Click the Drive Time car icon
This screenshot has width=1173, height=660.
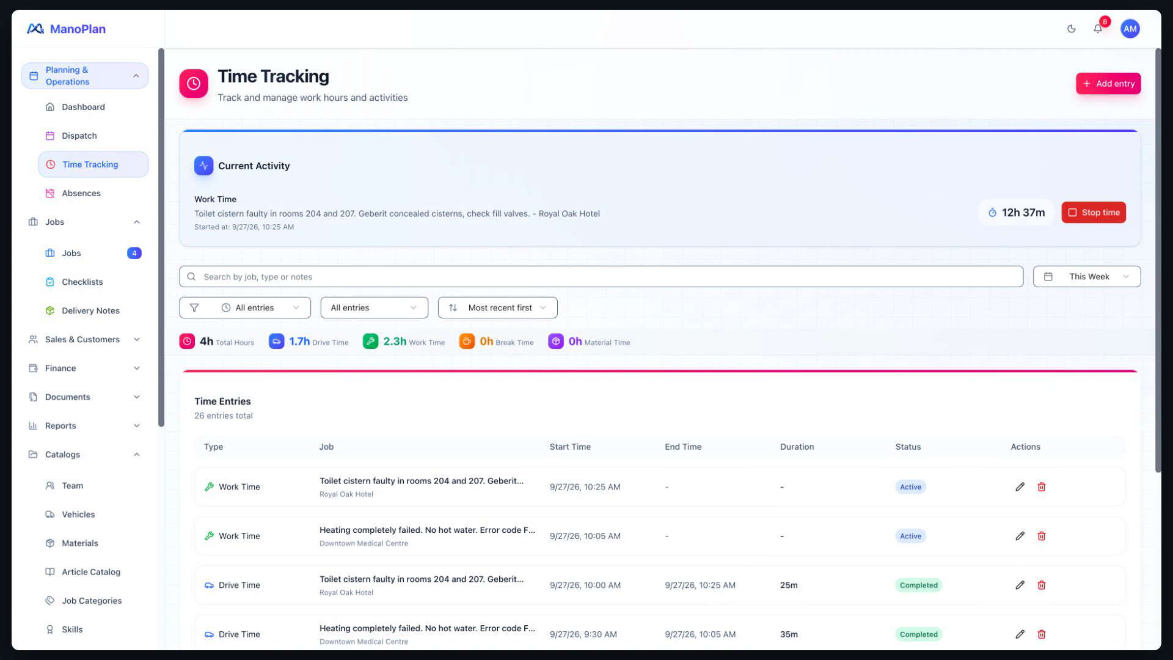coord(276,342)
